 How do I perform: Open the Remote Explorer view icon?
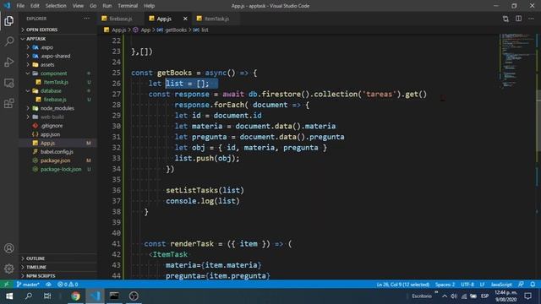coord(9,83)
